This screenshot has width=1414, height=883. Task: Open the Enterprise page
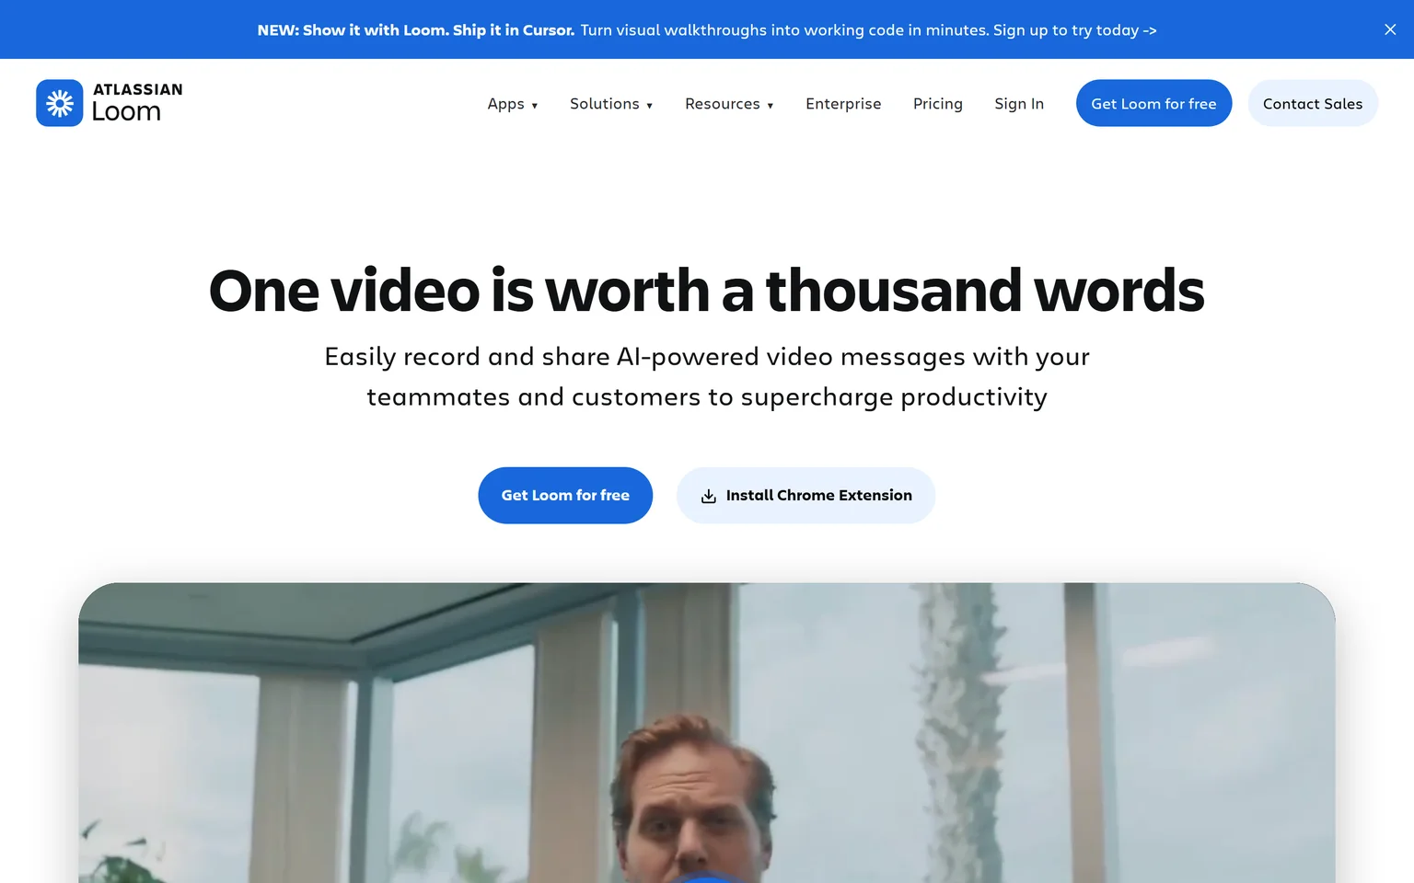pyautogui.click(x=843, y=104)
